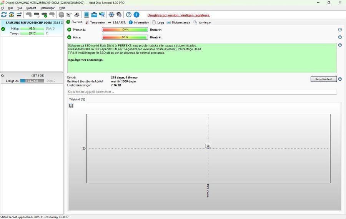Viewport: 346px width, 219px height.
Task: Select the SAMSUNG MZFLV256HCHP disk entry
Action: click(32, 23)
